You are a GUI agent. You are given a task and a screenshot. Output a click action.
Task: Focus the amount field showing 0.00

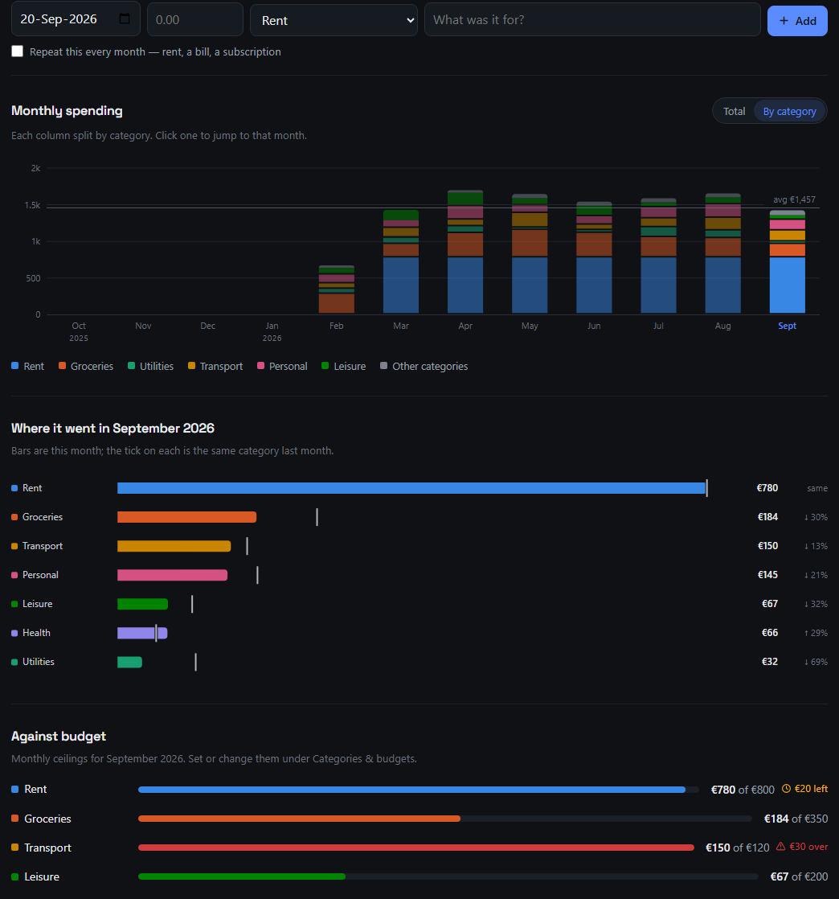tap(194, 19)
